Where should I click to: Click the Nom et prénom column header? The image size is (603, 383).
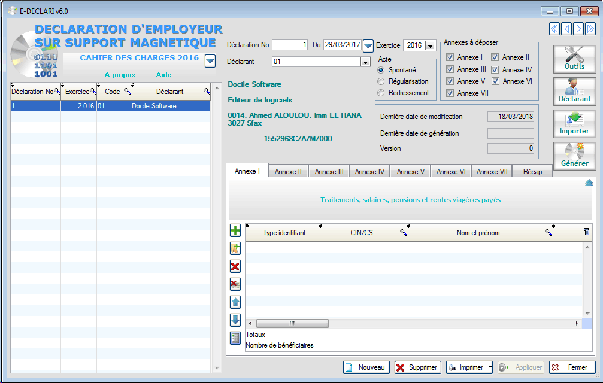tap(479, 232)
